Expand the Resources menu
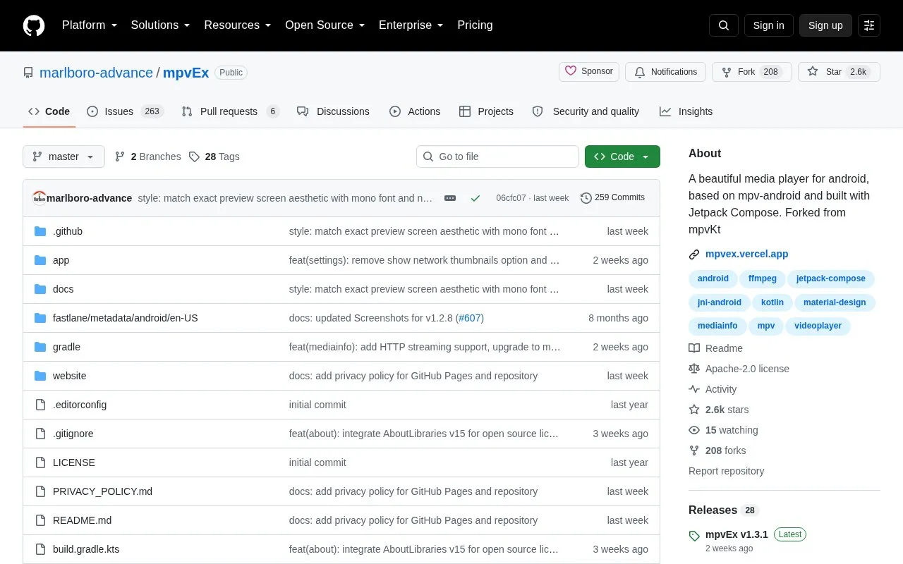Image resolution: width=903 pixels, height=564 pixels. 238,25
